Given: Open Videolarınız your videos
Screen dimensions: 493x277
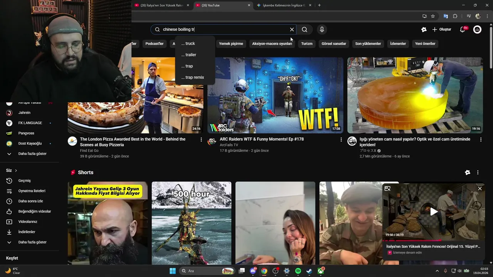Looking at the screenshot, I should [30, 222].
